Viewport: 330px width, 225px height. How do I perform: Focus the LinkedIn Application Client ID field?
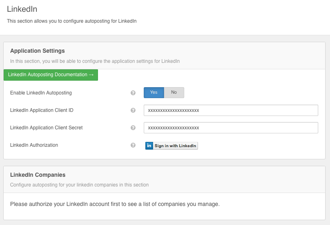tap(231, 110)
